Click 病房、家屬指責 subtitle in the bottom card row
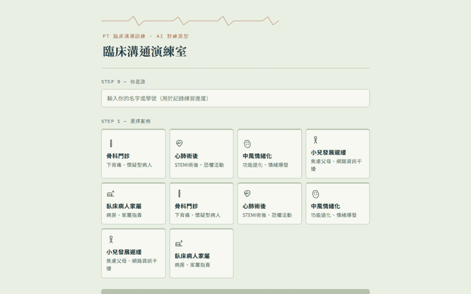Screen dimensions: 471x294 [192, 265]
